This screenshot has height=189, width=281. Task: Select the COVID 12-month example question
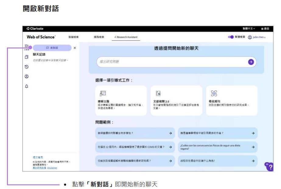[x=135, y=147]
